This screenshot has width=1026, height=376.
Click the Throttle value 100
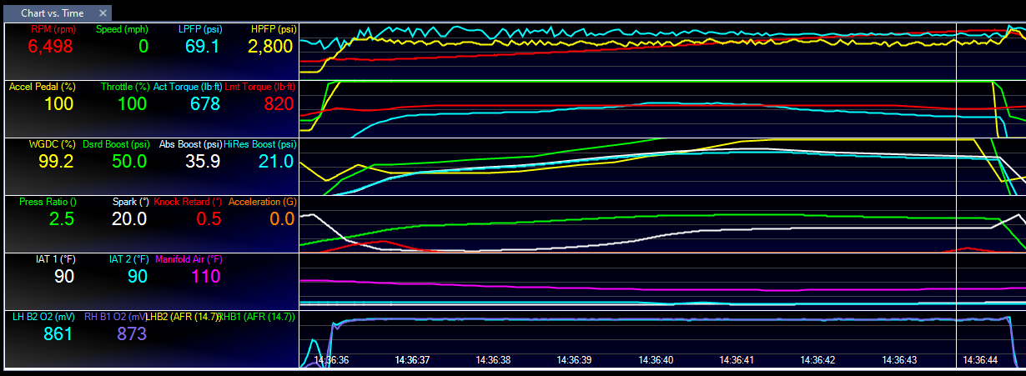[132, 104]
